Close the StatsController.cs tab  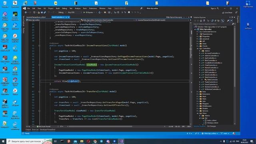pyautogui.click(x=69, y=17)
